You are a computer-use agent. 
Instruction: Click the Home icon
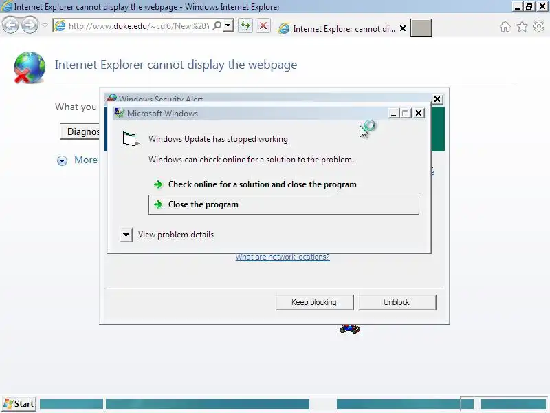pos(505,26)
